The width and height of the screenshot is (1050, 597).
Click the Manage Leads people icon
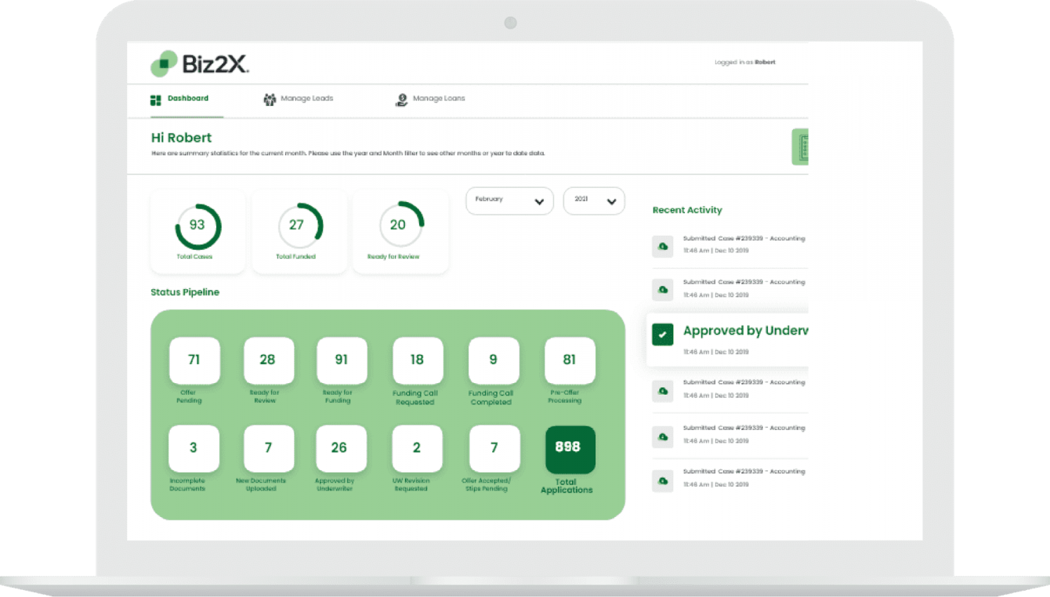(270, 99)
